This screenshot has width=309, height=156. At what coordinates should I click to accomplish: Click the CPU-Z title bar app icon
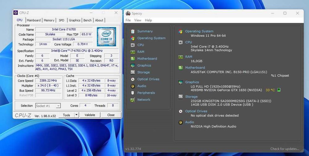pyautogui.click(x=15, y=13)
